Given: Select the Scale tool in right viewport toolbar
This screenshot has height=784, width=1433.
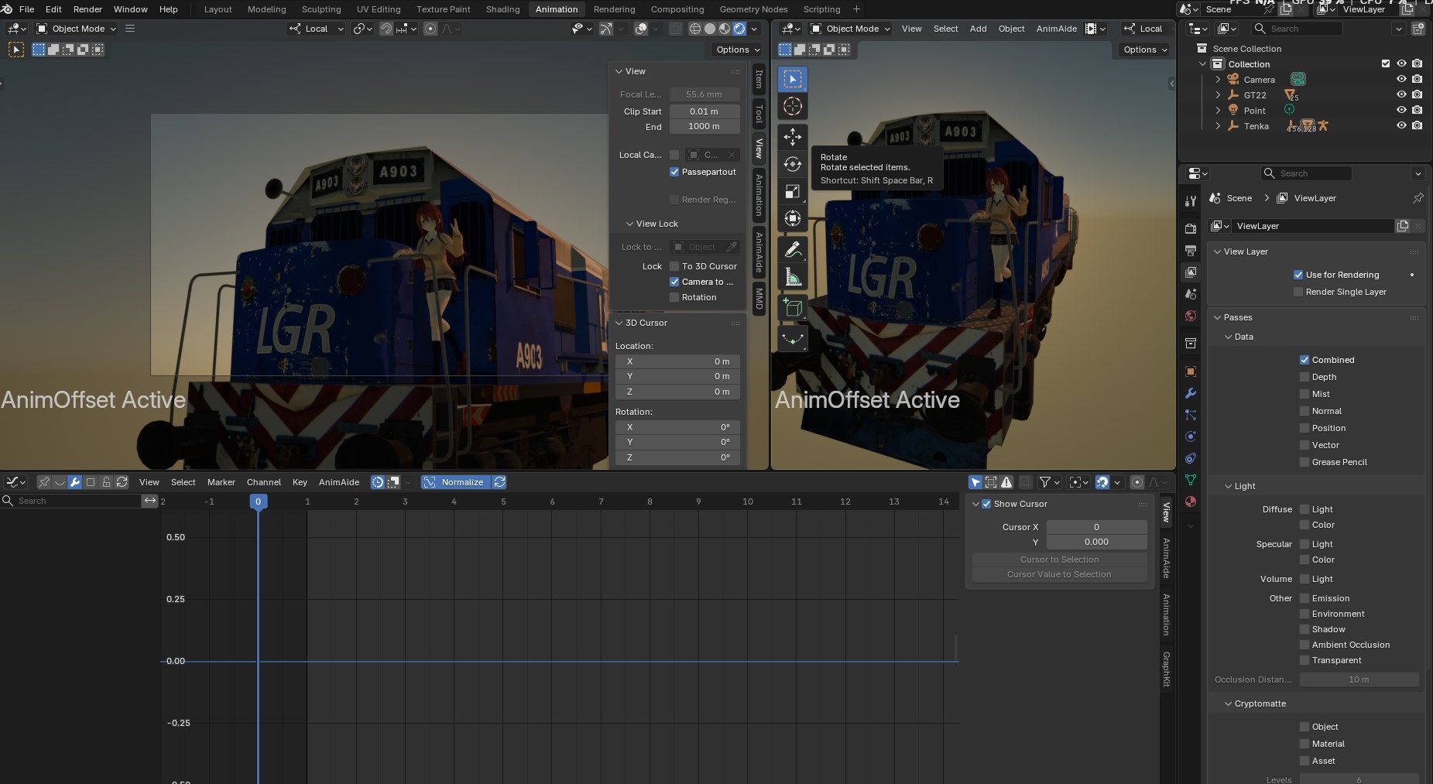Looking at the screenshot, I should pos(792,191).
